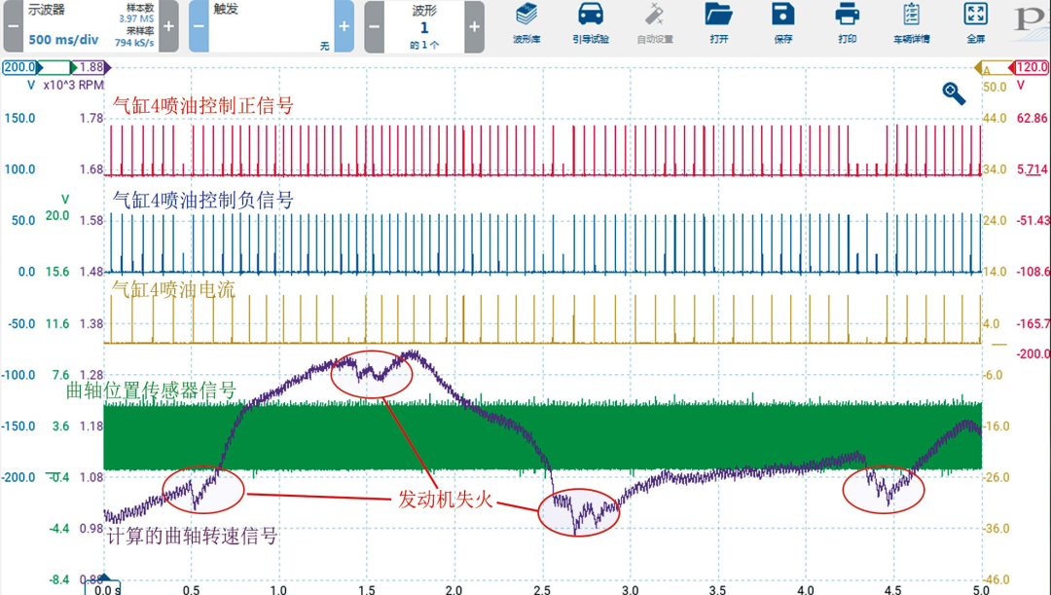Open the waveform library (波形库)
Viewport: 1051px width, 595px height.
click(x=526, y=23)
